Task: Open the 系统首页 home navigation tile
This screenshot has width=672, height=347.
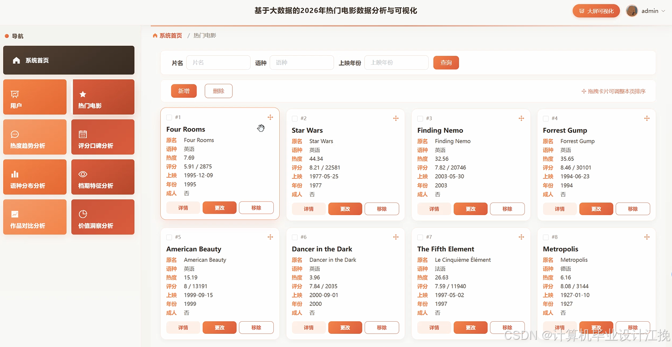Action: click(x=69, y=60)
